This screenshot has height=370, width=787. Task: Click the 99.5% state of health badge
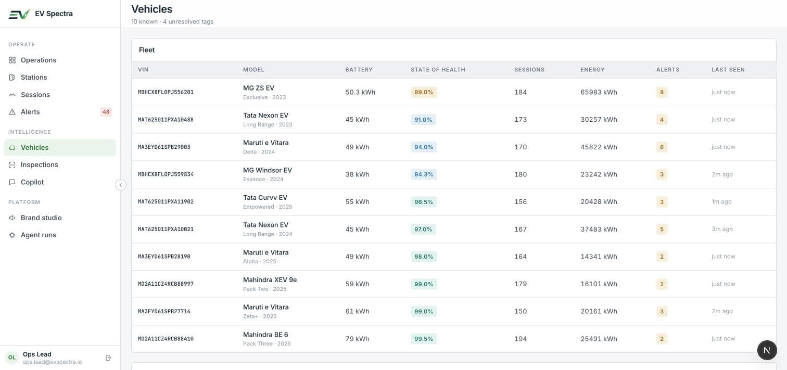coord(424,339)
